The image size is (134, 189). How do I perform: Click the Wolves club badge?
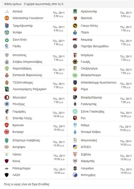[75, 62]
